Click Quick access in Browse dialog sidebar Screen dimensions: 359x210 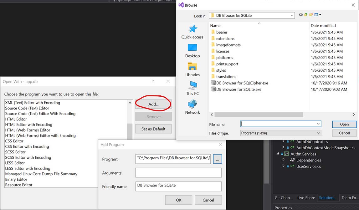pyautogui.click(x=192, y=32)
